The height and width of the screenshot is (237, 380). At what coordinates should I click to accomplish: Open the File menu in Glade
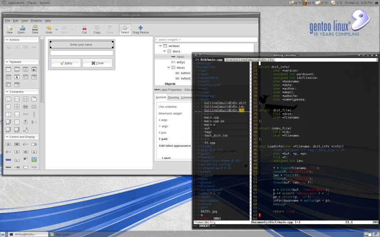coord(8,21)
